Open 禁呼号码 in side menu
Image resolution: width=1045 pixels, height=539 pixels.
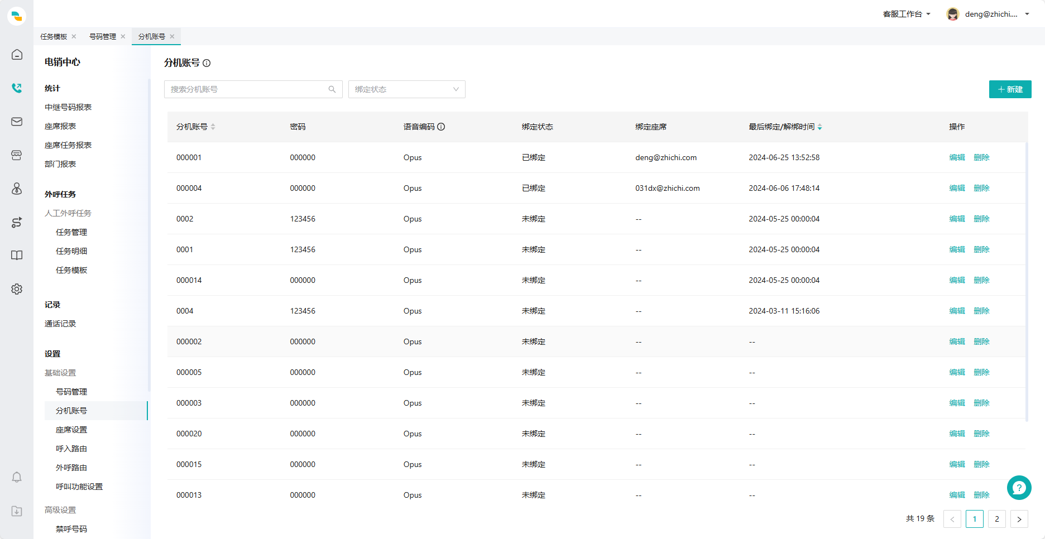[71, 529]
